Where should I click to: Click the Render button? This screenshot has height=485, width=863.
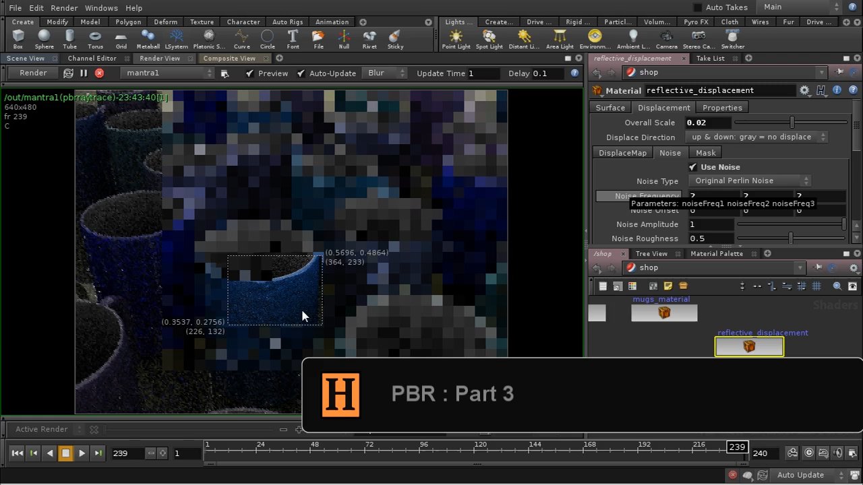pyautogui.click(x=32, y=73)
